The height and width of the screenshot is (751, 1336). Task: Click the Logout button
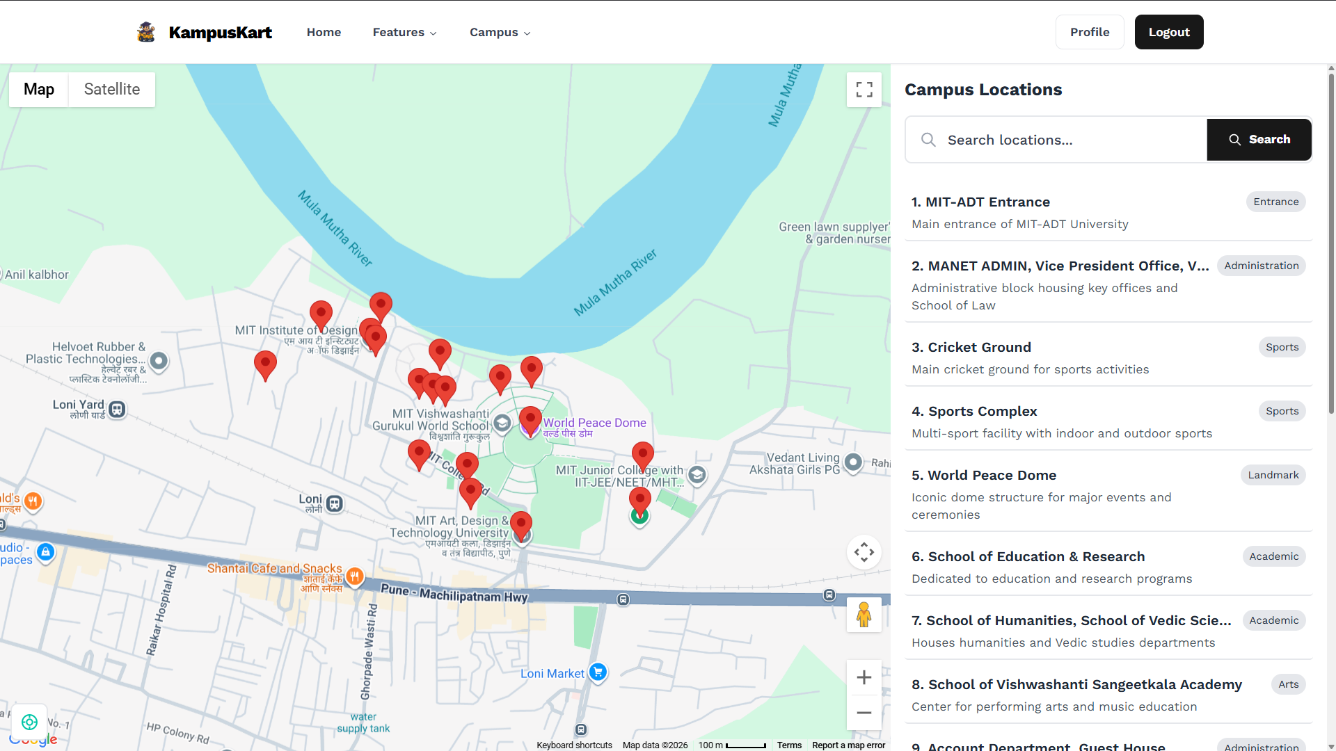[x=1169, y=32]
